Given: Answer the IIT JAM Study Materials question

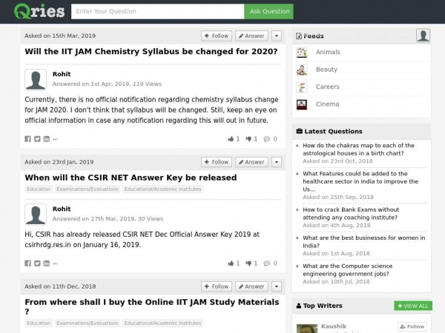Looking at the screenshot, I should [x=251, y=286].
